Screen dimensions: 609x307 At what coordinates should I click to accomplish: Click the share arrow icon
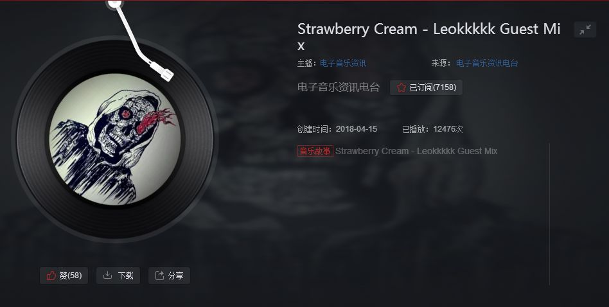coord(159,275)
